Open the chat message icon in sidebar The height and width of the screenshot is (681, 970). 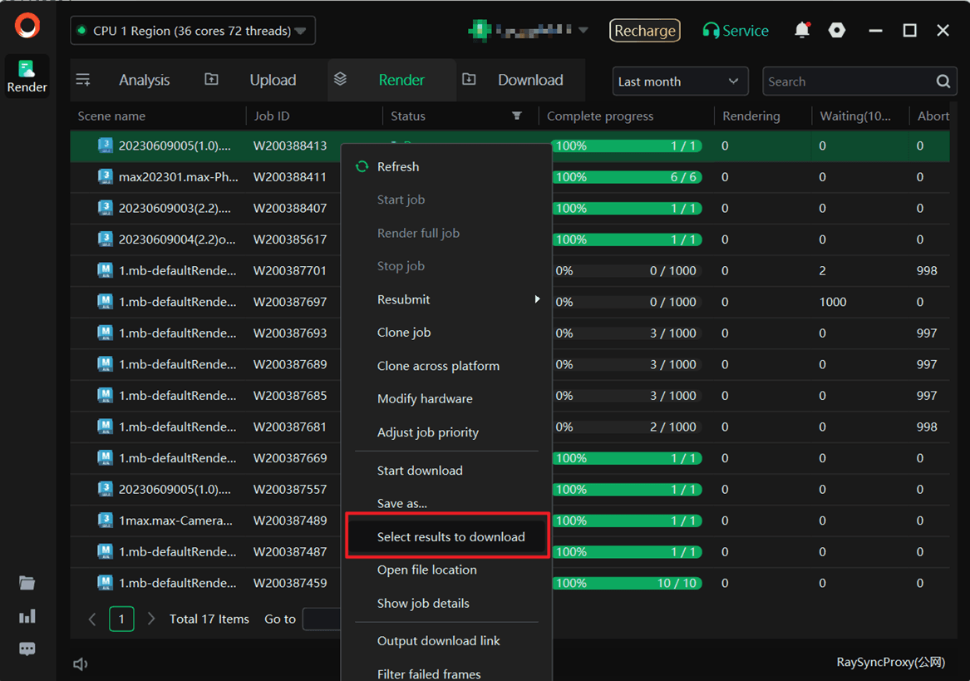coord(27,649)
